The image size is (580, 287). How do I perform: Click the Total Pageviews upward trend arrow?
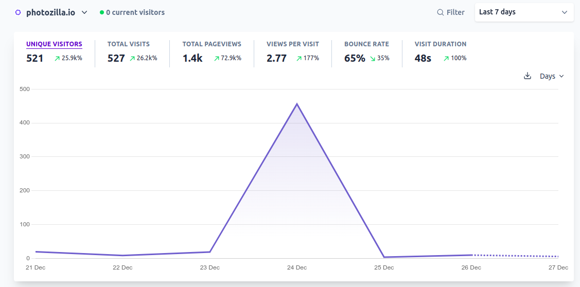pyautogui.click(x=217, y=59)
